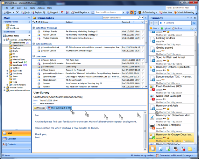The width and height of the screenshot is (199, 159).
Task: Click the blue Help question mark icon
Action: coord(128,12)
